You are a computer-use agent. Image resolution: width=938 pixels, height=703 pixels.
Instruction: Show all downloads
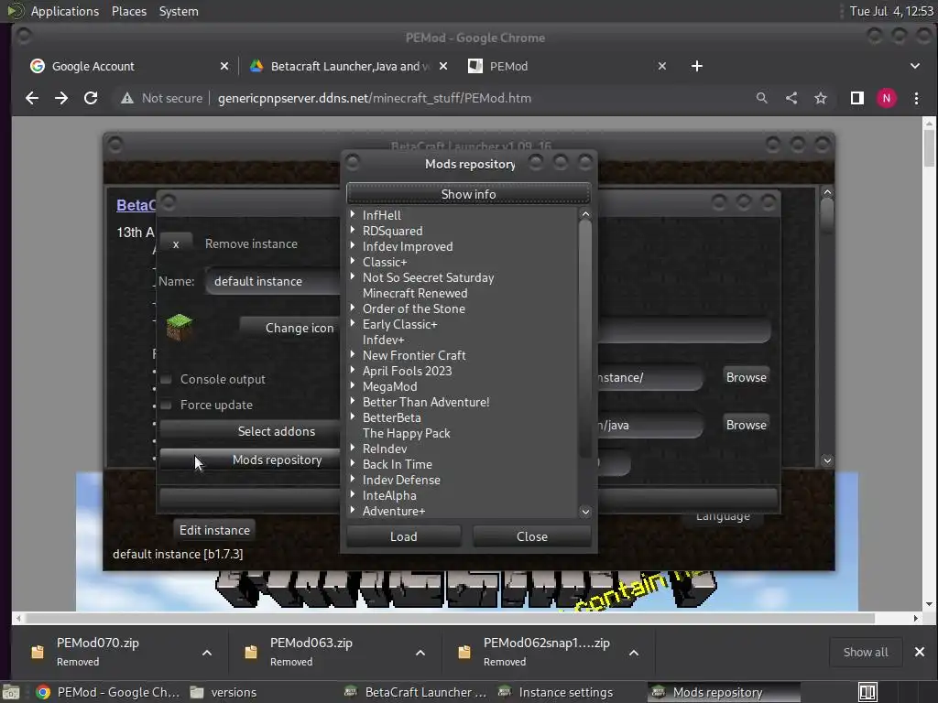coord(866,652)
